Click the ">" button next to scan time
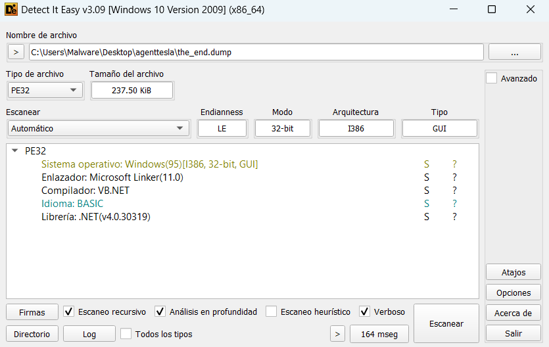The width and height of the screenshot is (549, 347). [x=337, y=334]
